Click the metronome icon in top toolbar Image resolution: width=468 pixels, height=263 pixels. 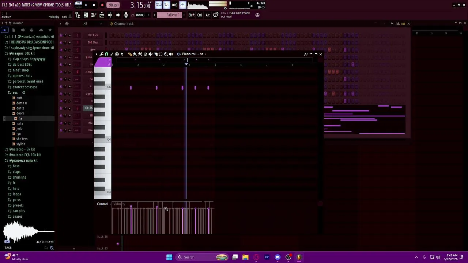point(182,5)
